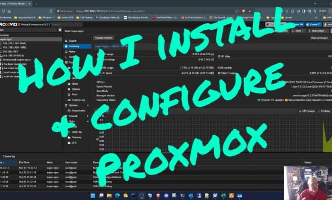
Task: Open the Shell button in node toolbar
Action: point(296,31)
